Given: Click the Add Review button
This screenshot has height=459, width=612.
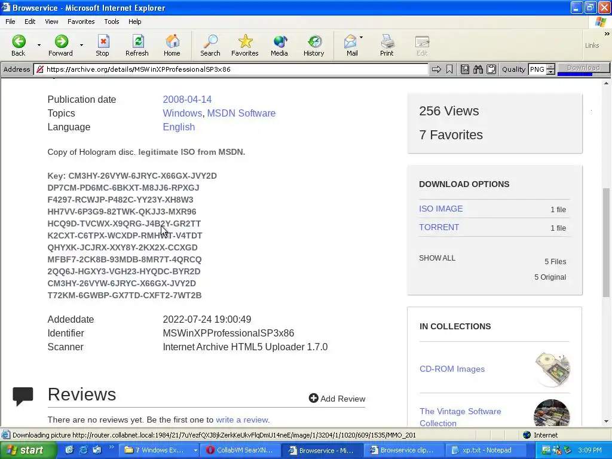Looking at the screenshot, I should (x=337, y=399).
